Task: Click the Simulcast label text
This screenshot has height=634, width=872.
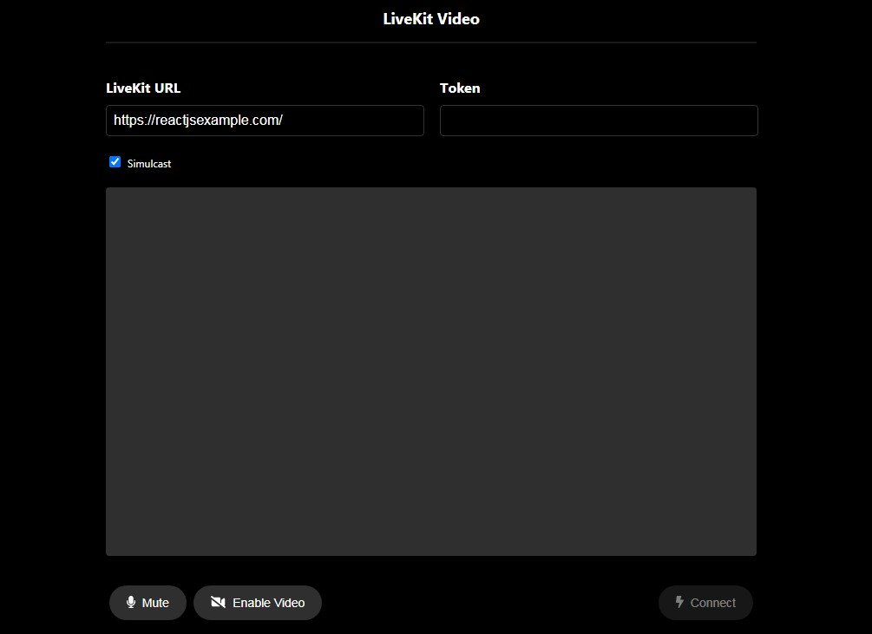Action: point(149,163)
